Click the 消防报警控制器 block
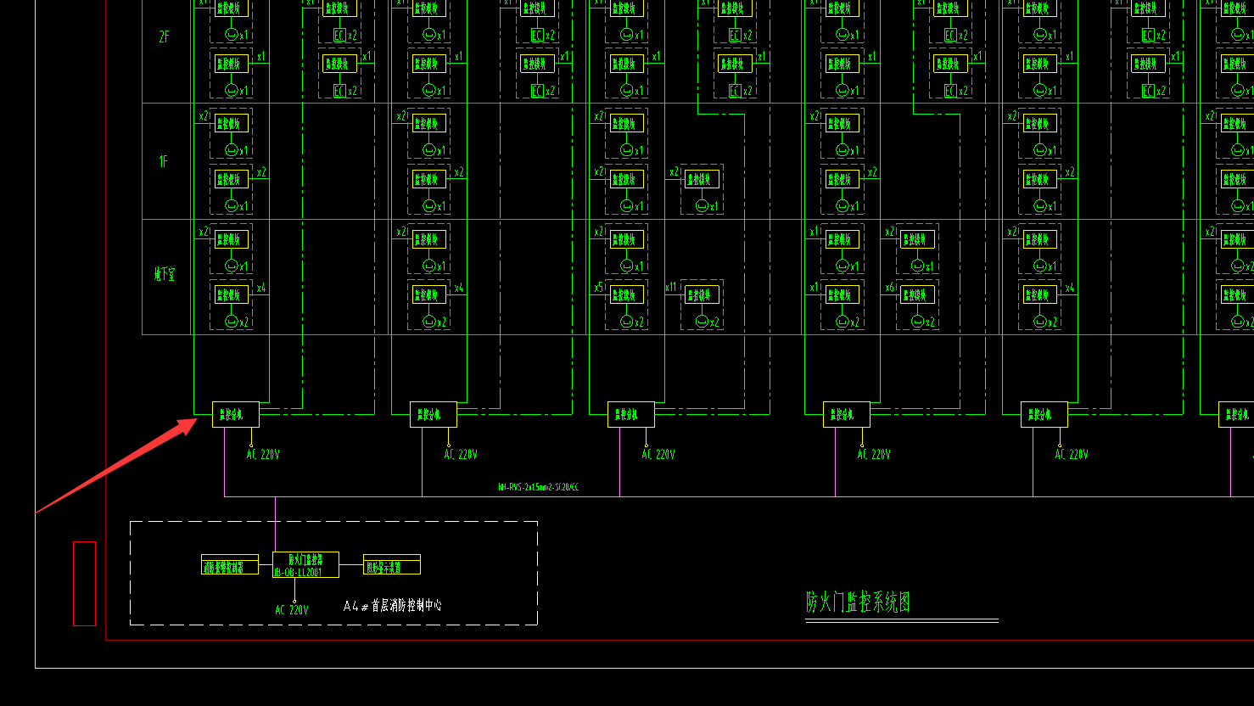 coord(230,565)
